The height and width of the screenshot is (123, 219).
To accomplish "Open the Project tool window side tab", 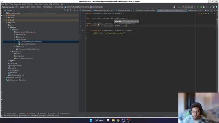I will pyautogui.click(x=2, y=13).
